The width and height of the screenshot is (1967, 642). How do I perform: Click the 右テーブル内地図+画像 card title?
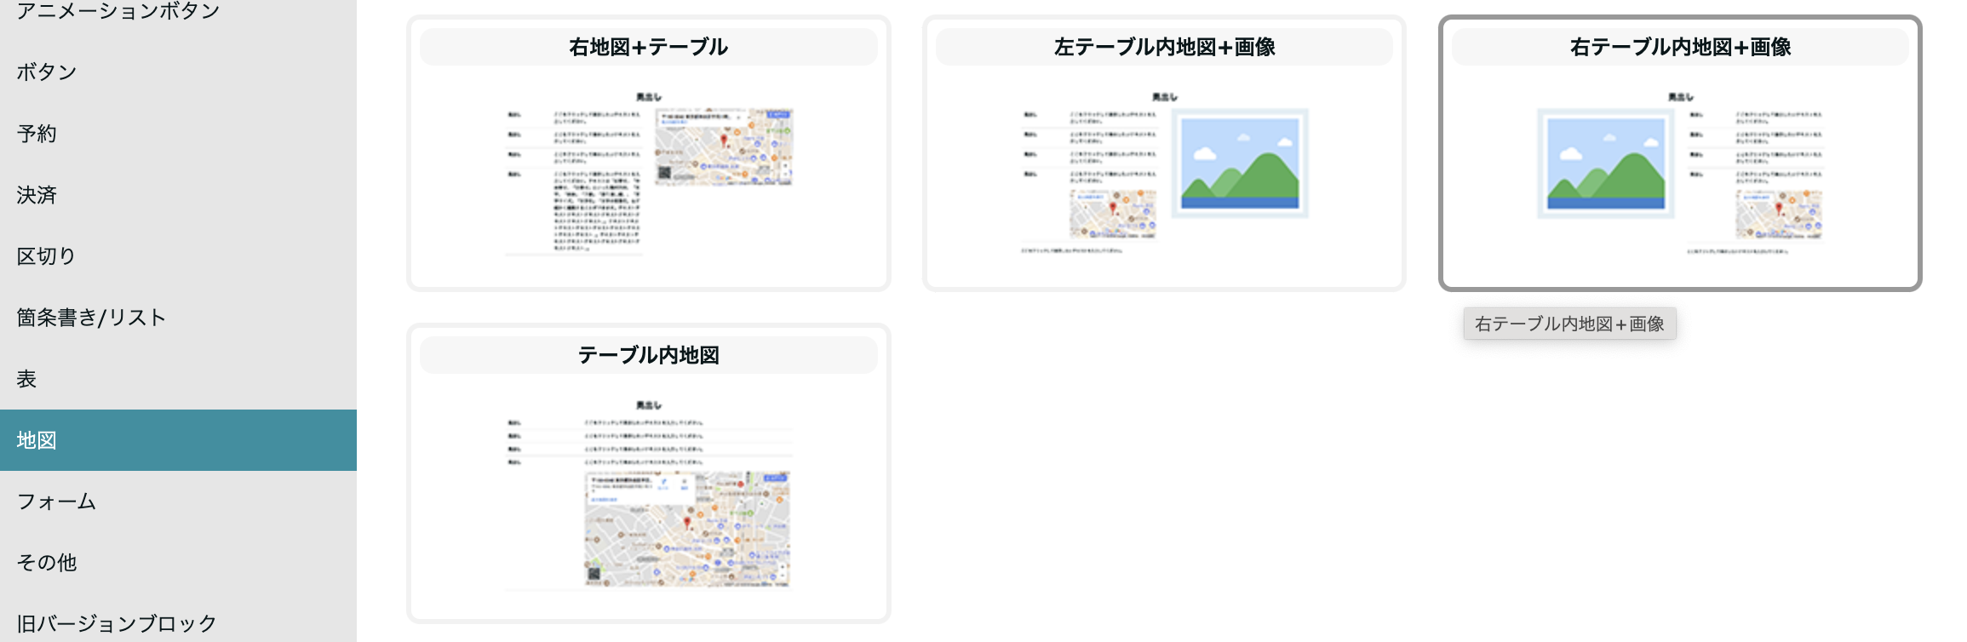point(1679,47)
